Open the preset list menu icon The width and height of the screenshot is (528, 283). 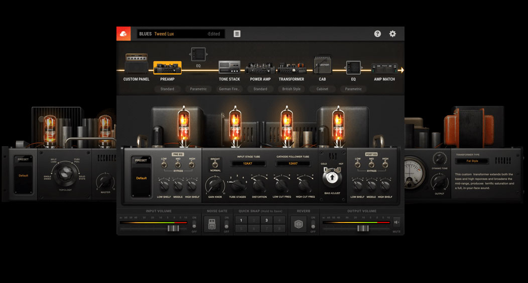[x=237, y=34]
